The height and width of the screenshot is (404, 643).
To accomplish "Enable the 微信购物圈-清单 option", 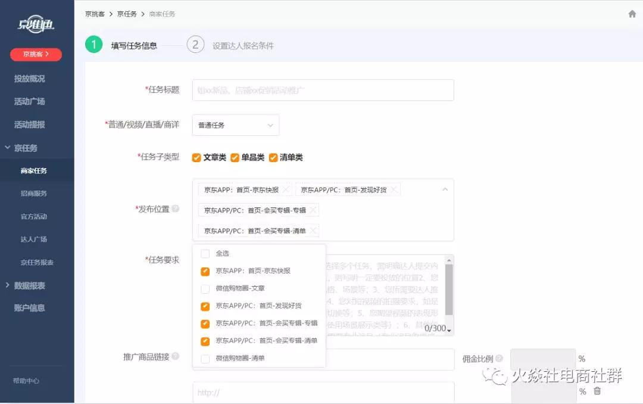I will 205,359.
